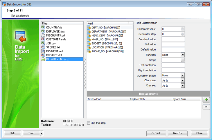
Task: Go to previous step with Back
Action: [x=156, y=133]
